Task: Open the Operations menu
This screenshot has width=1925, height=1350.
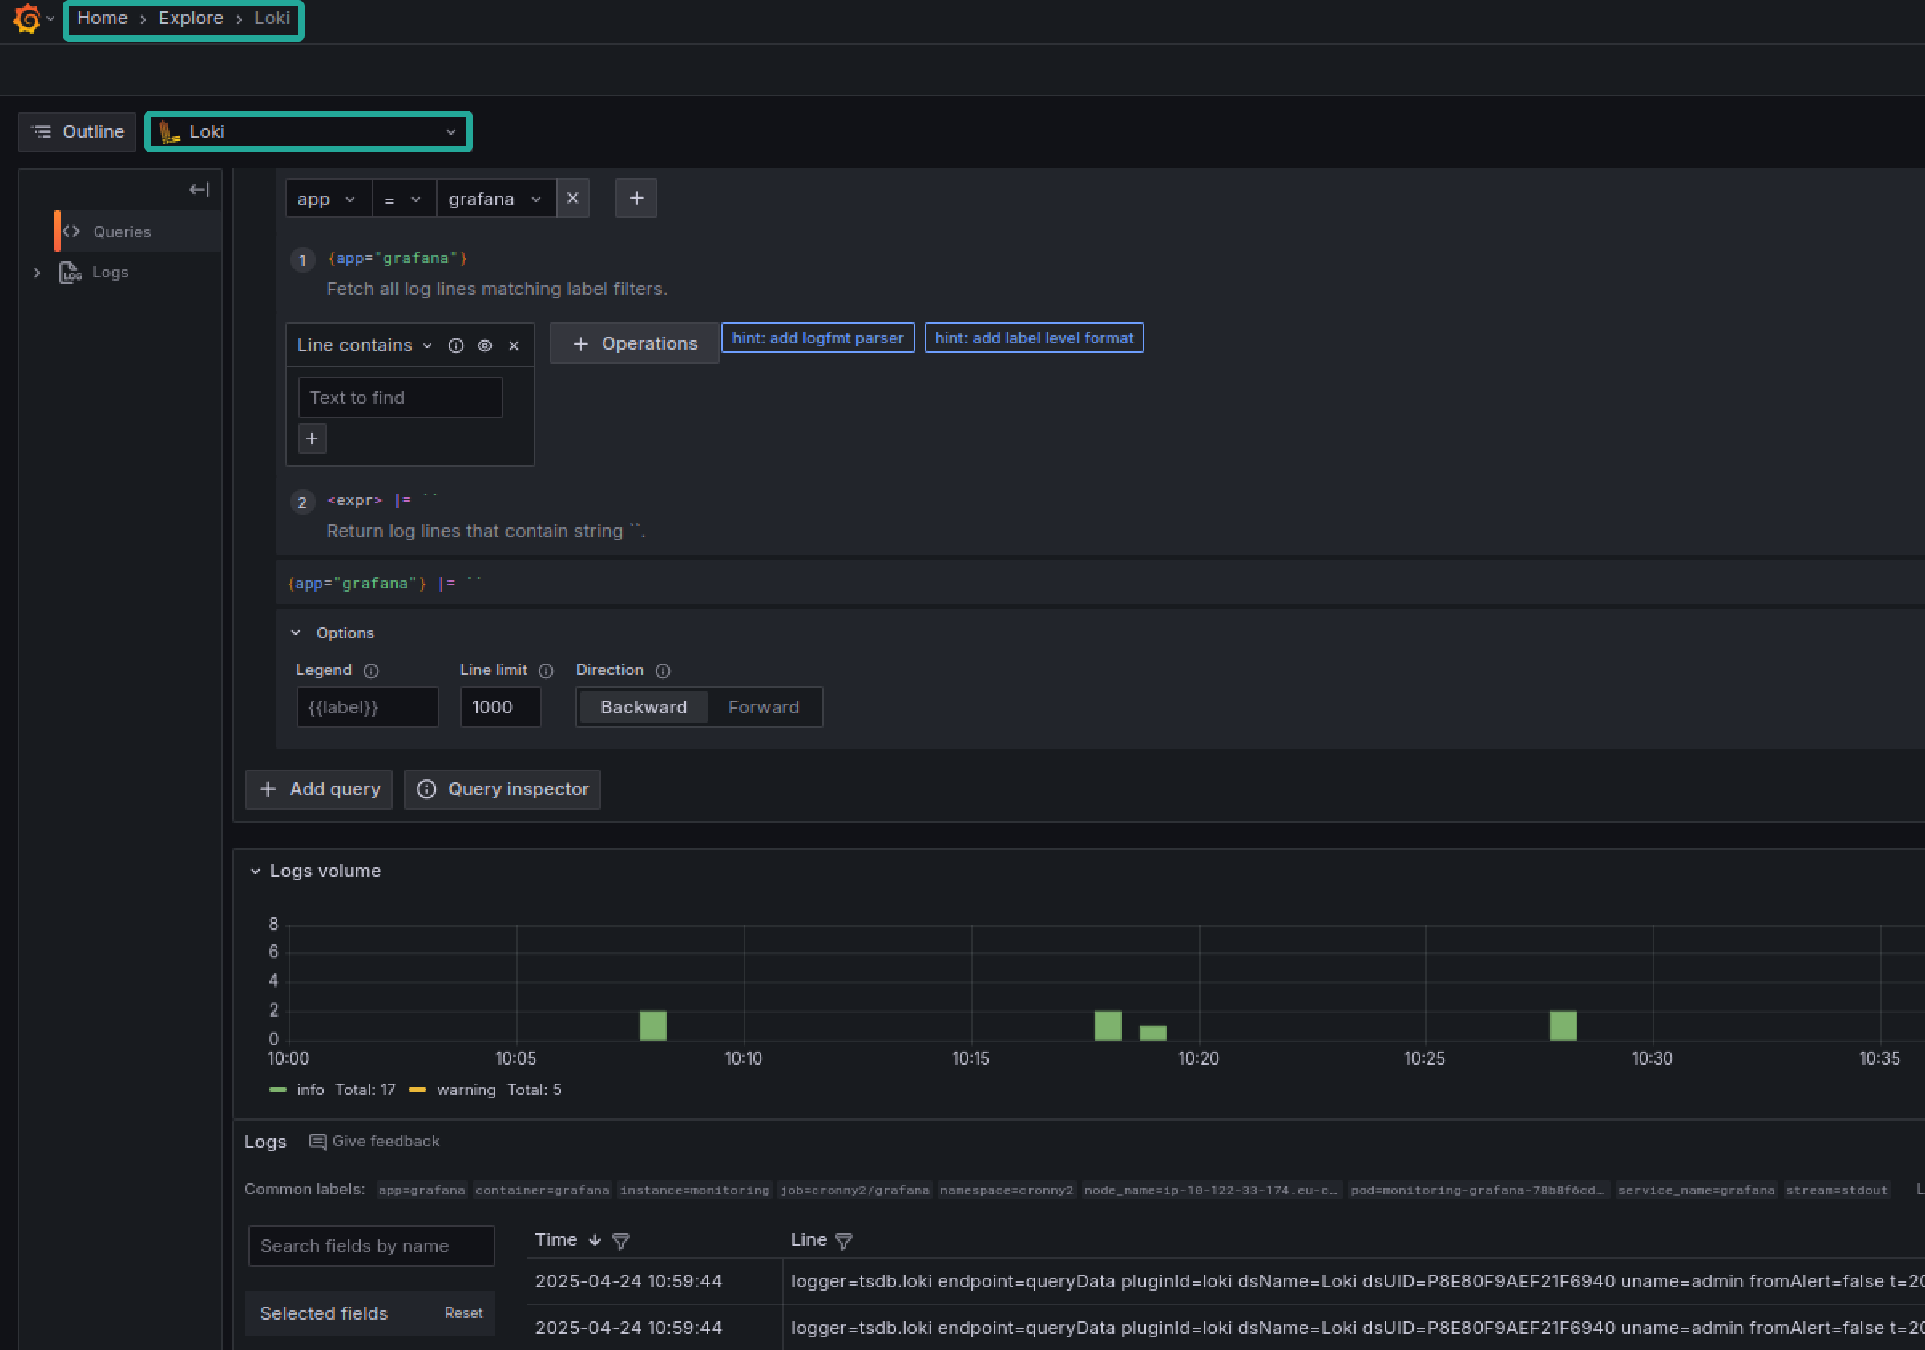Action: [635, 344]
